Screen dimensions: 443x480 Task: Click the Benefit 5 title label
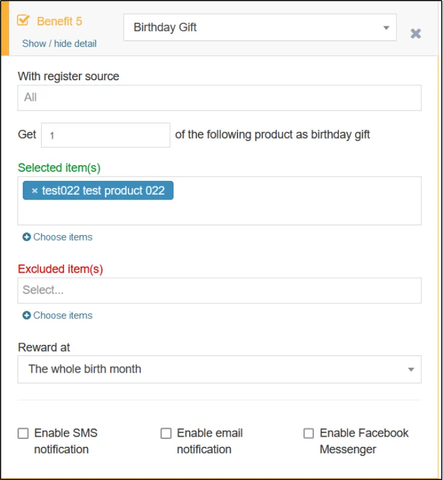click(59, 21)
